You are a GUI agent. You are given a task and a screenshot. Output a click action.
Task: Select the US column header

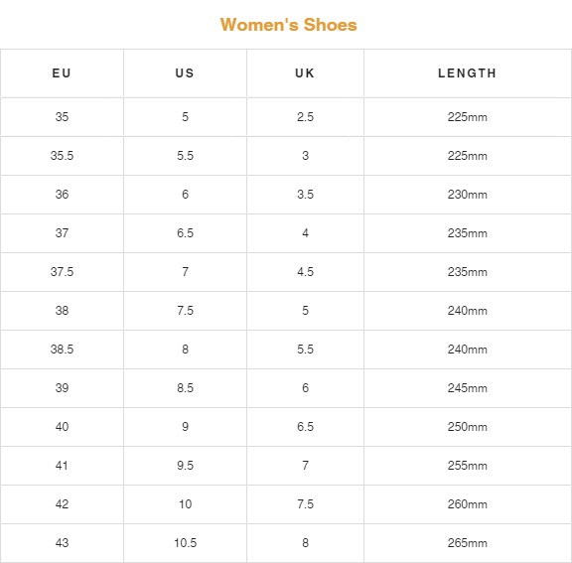185,73
